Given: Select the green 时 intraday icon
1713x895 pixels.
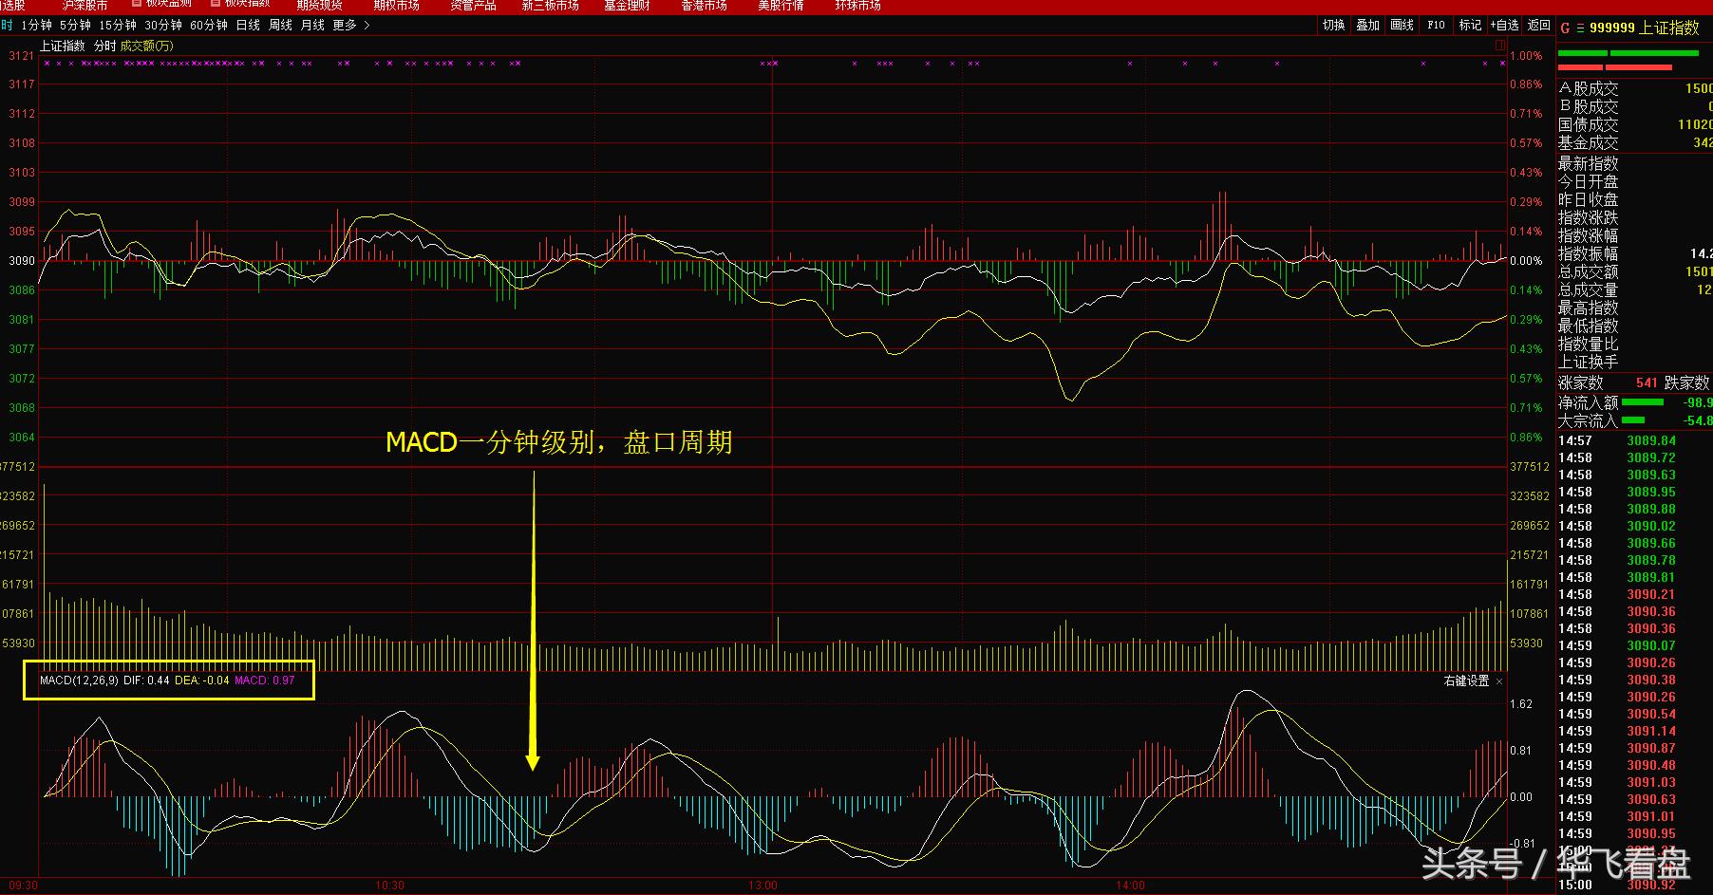Looking at the screenshot, I should [8, 27].
